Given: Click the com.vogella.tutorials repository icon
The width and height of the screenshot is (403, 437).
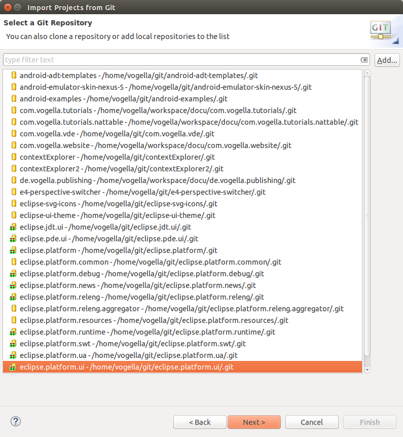Looking at the screenshot, I should 14,111.
